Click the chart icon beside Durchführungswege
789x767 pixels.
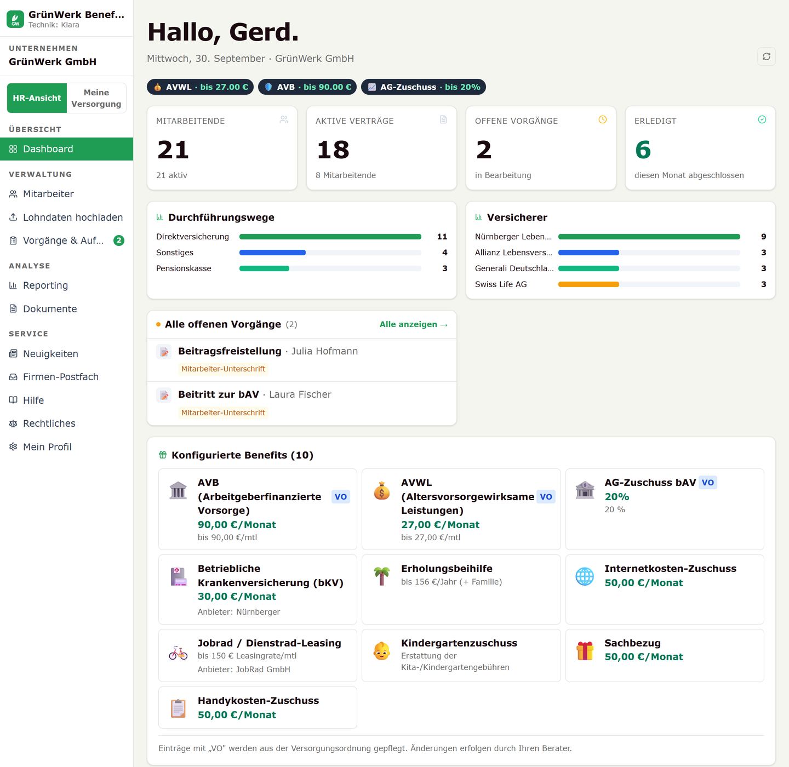[160, 217]
